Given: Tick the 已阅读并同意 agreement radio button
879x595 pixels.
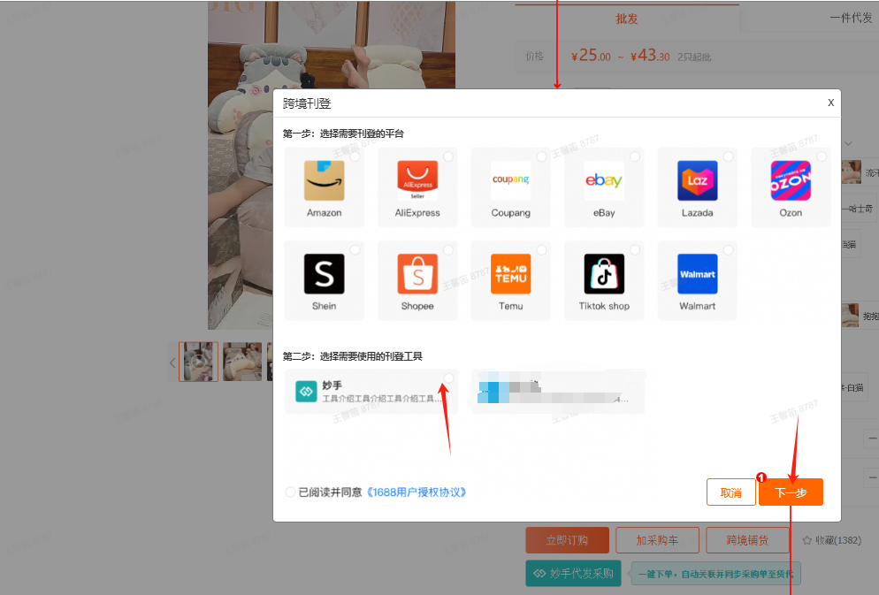Looking at the screenshot, I should tap(290, 492).
